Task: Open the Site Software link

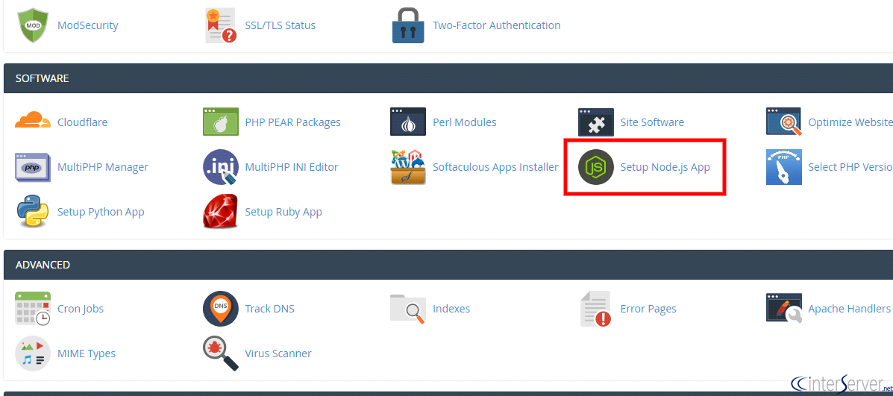Action: (652, 122)
